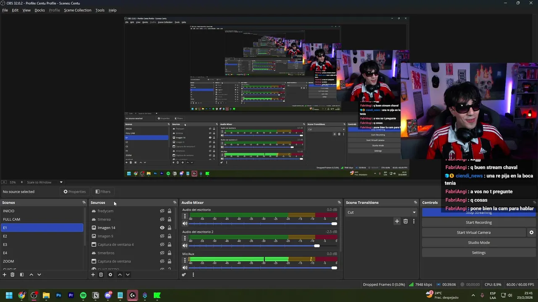Float the Audio Mixer dock pop-out icon
This screenshot has width=538, height=302.
[339, 203]
